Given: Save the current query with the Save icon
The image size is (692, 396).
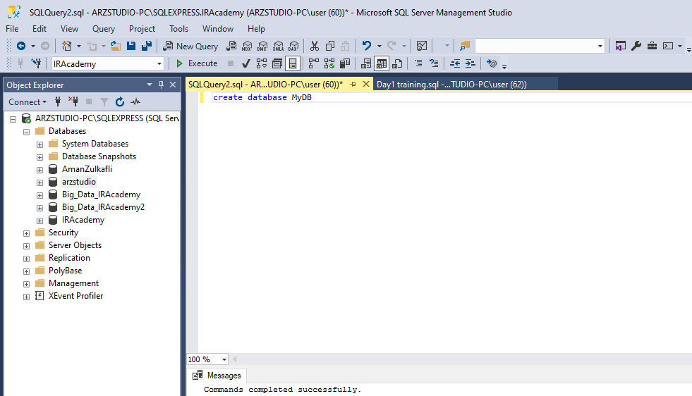Looking at the screenshot, I should (131, 46).
